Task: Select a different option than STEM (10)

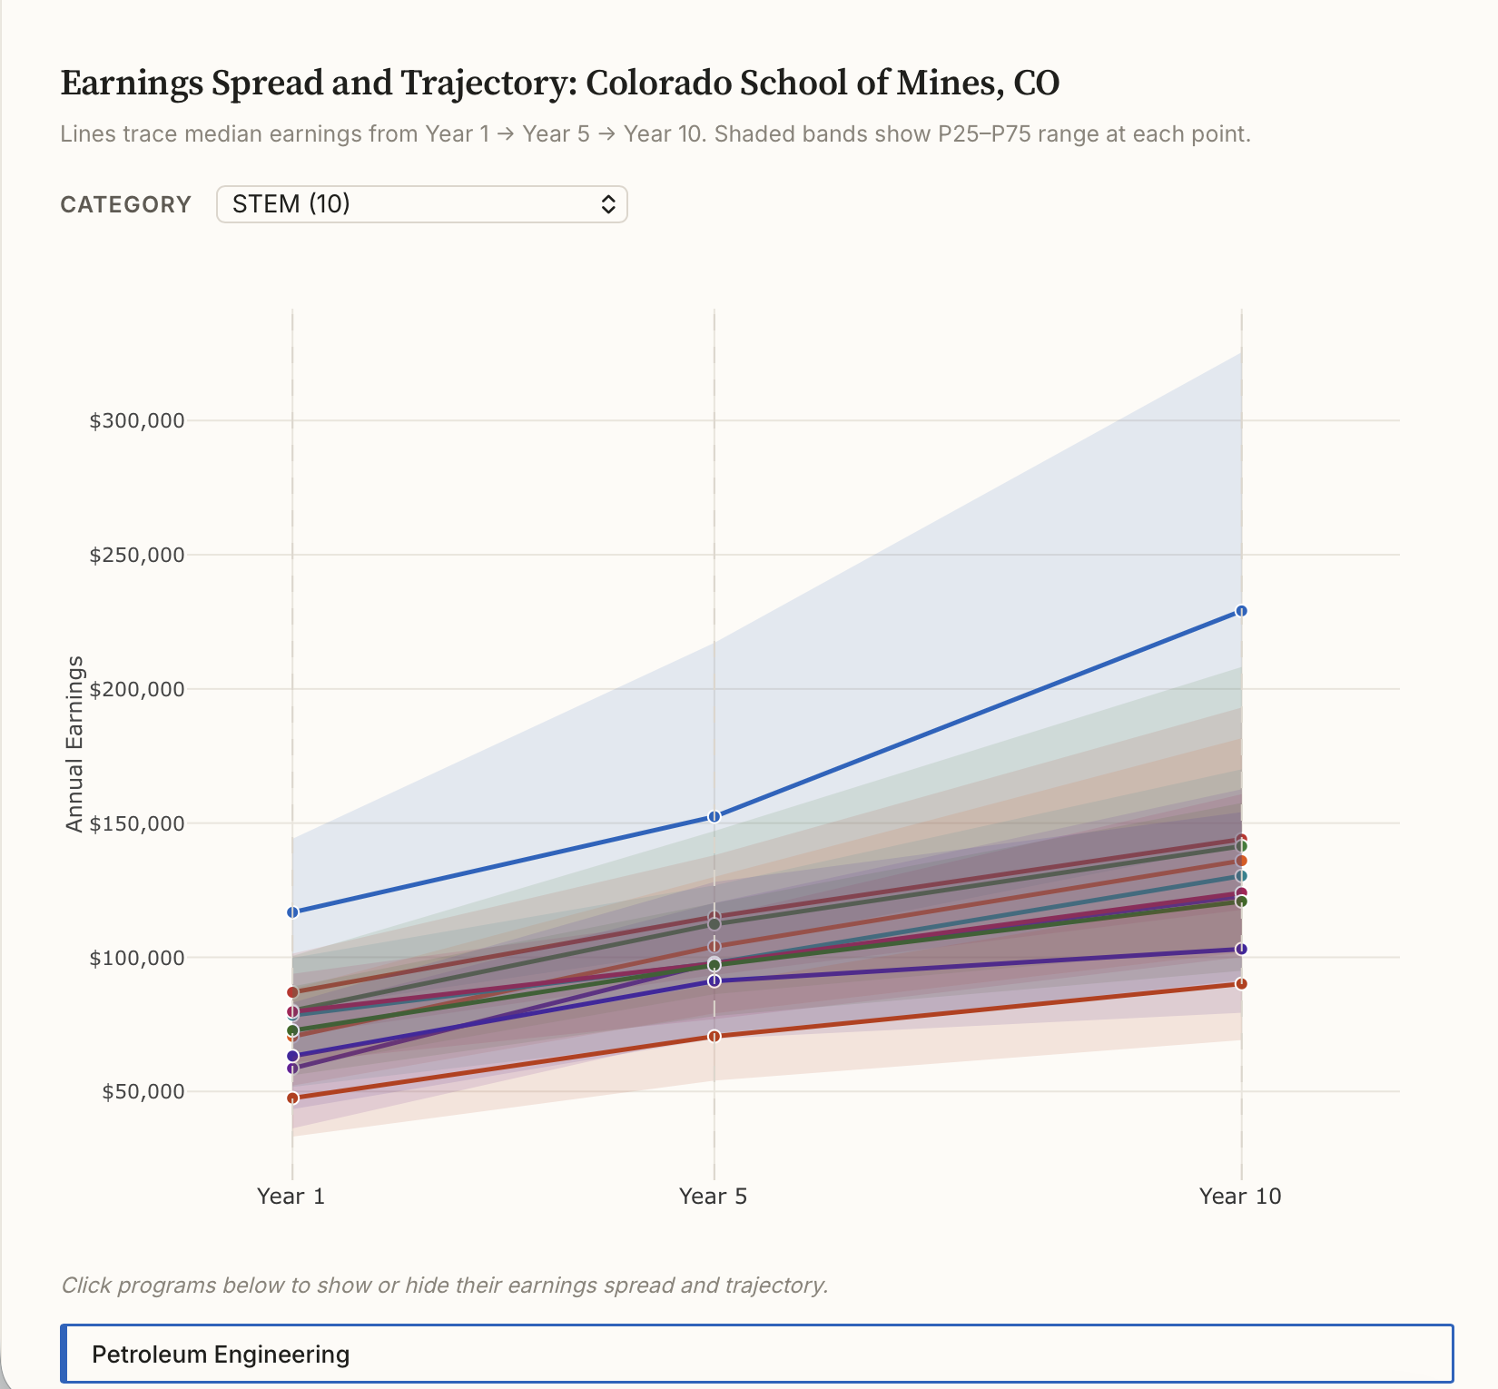Action: click(x=421, y=204)
